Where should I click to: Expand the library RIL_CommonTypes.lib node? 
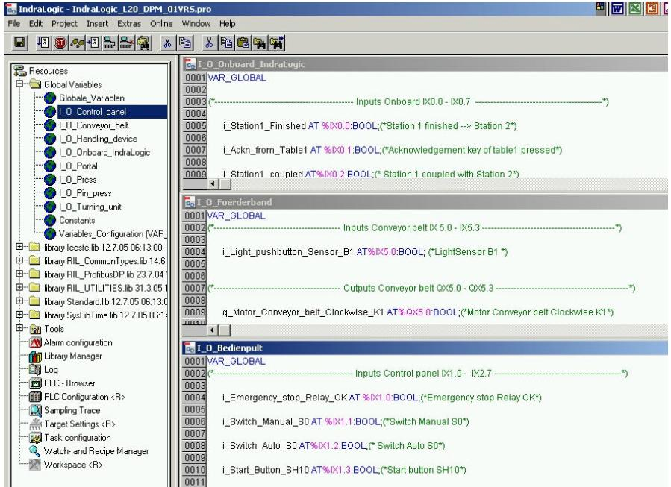pyautogui.click(x=19, y=260)
